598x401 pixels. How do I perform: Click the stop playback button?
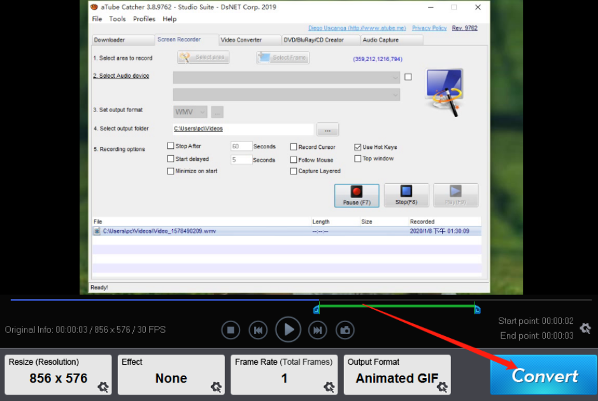(231, 330)
